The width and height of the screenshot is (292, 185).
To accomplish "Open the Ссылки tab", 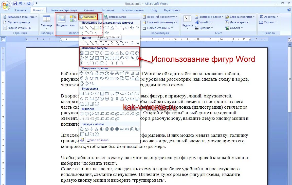I will point(89,10).
